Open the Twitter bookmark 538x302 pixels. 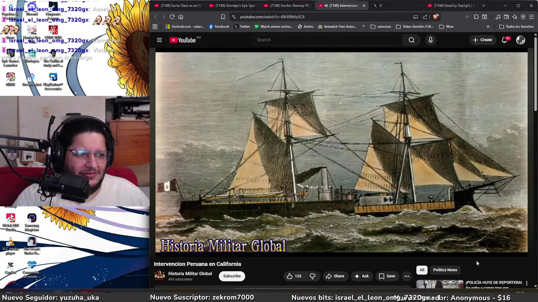[x=242, y=26]
